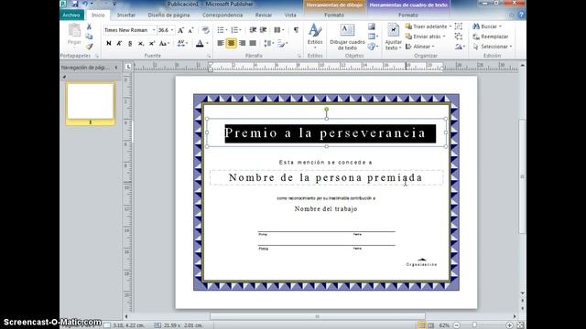Click the two-page spread view icon
This screenshot has width=586, height=329.
tap(431, 325)
